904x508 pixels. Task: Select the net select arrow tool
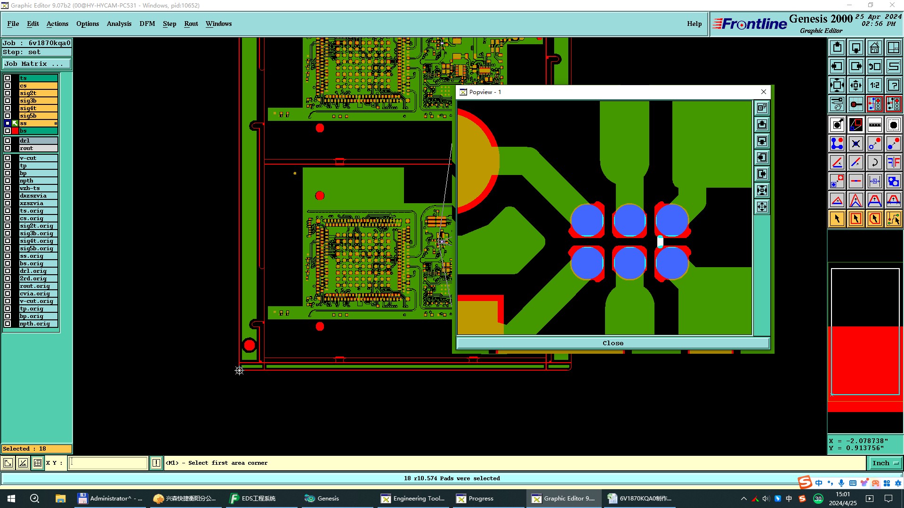894,219
